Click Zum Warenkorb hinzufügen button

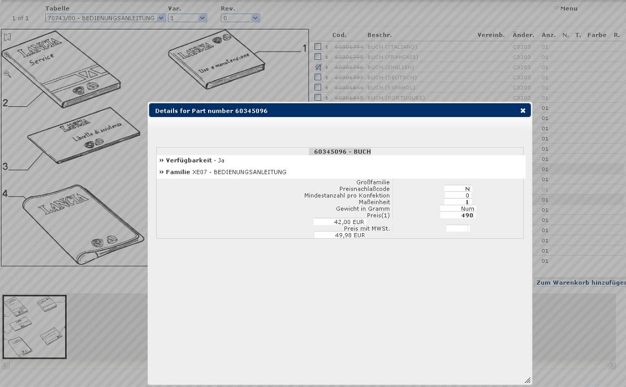pos(580,282)
